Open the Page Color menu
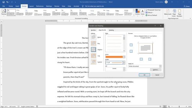 click(x=174, y=13)
